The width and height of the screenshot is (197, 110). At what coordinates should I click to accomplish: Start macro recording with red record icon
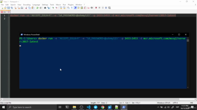(x=96, y=8)
